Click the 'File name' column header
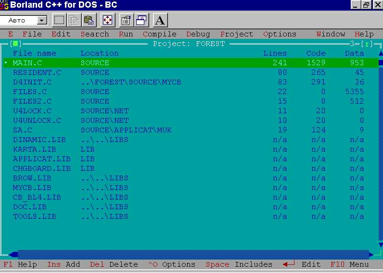Viewport: 383px width, 273px height. 35,53
